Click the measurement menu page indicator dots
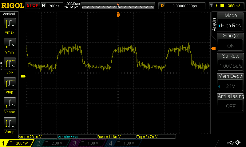This screenshot has height=147, width=246. pyautogui.click(x=1, y=66)
